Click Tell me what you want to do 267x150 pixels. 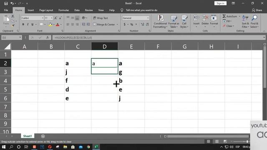pos(141,10)
